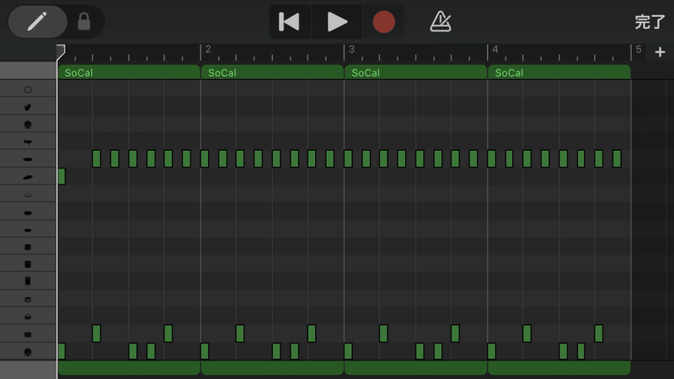Jump to the beginning of the song
The width and height of the screenshot is (674, 379).
point(289,22)
